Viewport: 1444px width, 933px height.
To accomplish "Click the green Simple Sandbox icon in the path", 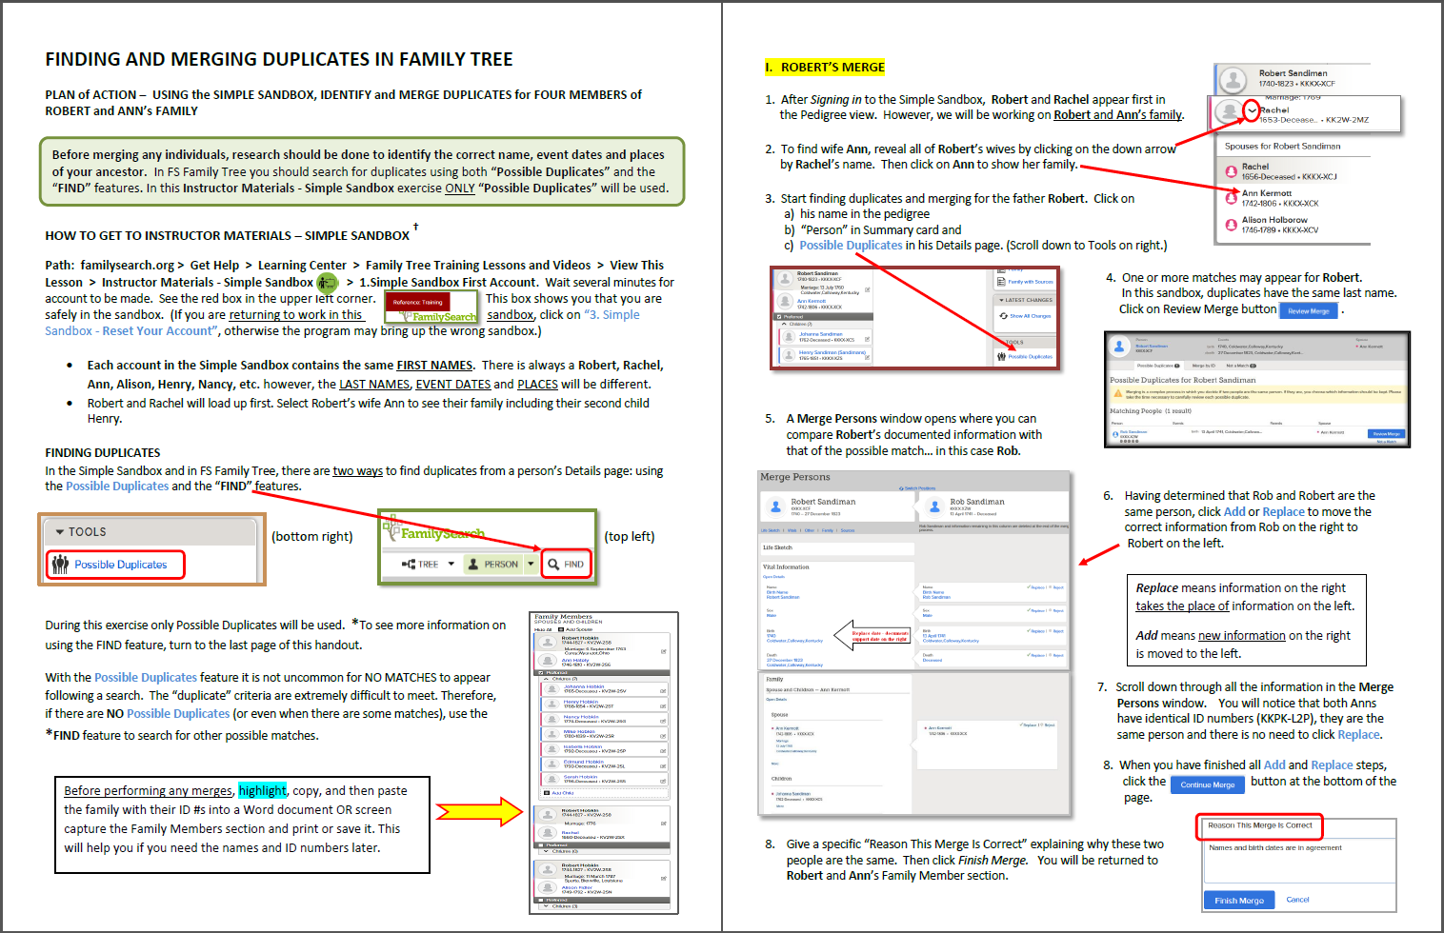I will [327, 283].
